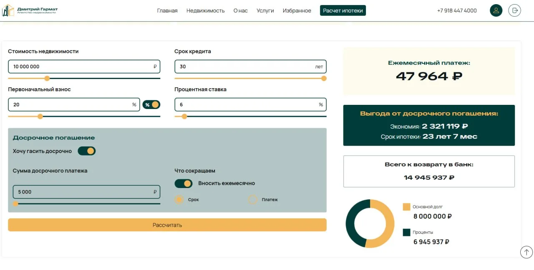
Task: Switch off Вносить ежемесячно toggle
Action: pyautogui.click(x=184, y=183)
